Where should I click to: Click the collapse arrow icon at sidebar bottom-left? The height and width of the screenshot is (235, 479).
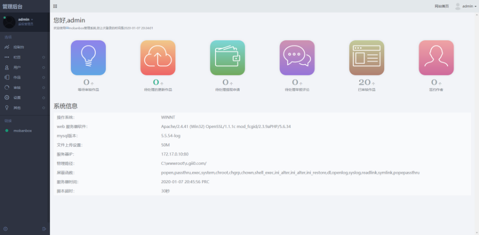(5, 229)
